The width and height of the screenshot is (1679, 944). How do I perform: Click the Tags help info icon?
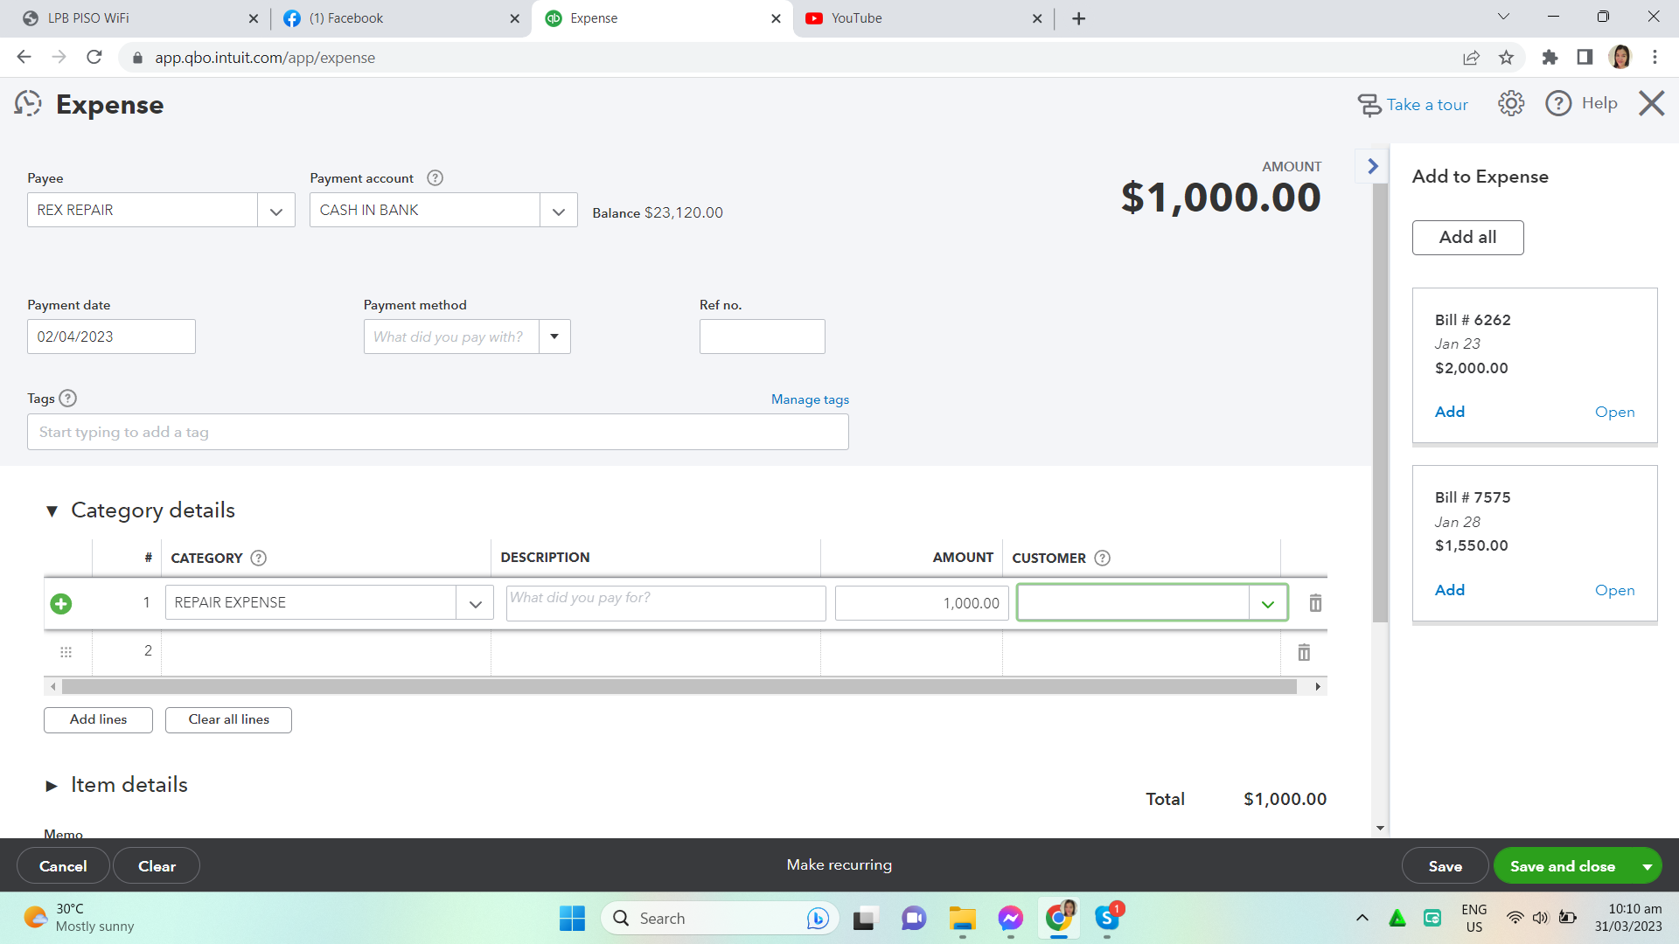coord(68,399)
